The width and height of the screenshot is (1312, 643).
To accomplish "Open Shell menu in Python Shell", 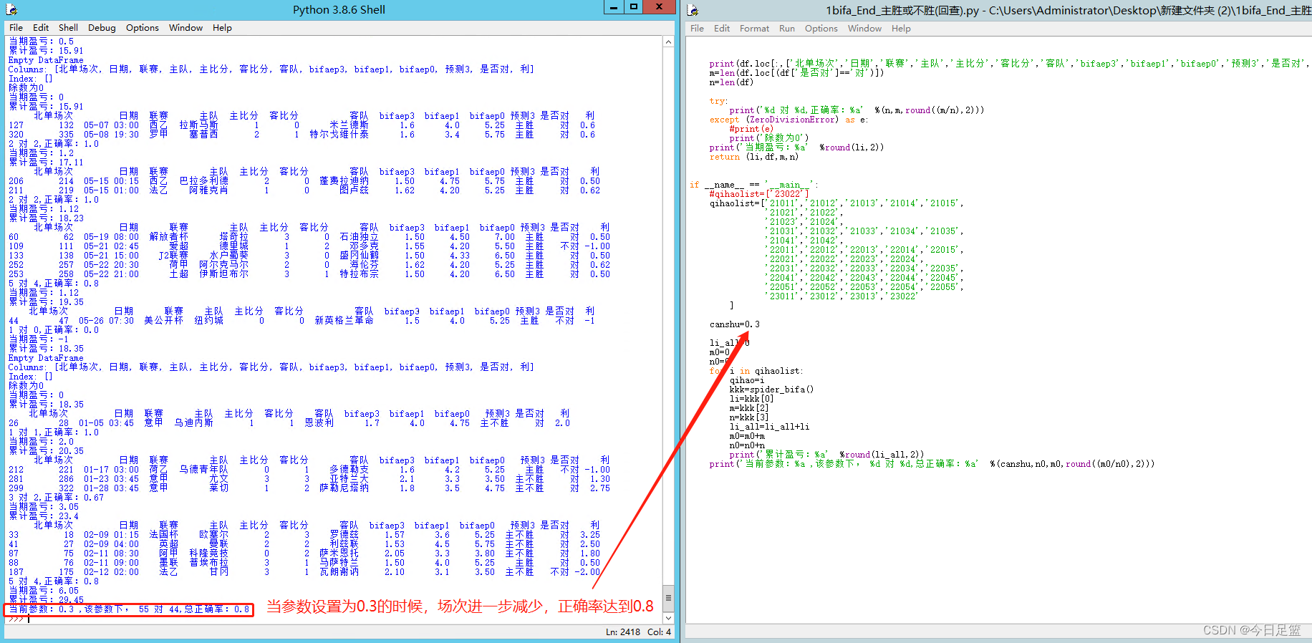I will [68, 28].
